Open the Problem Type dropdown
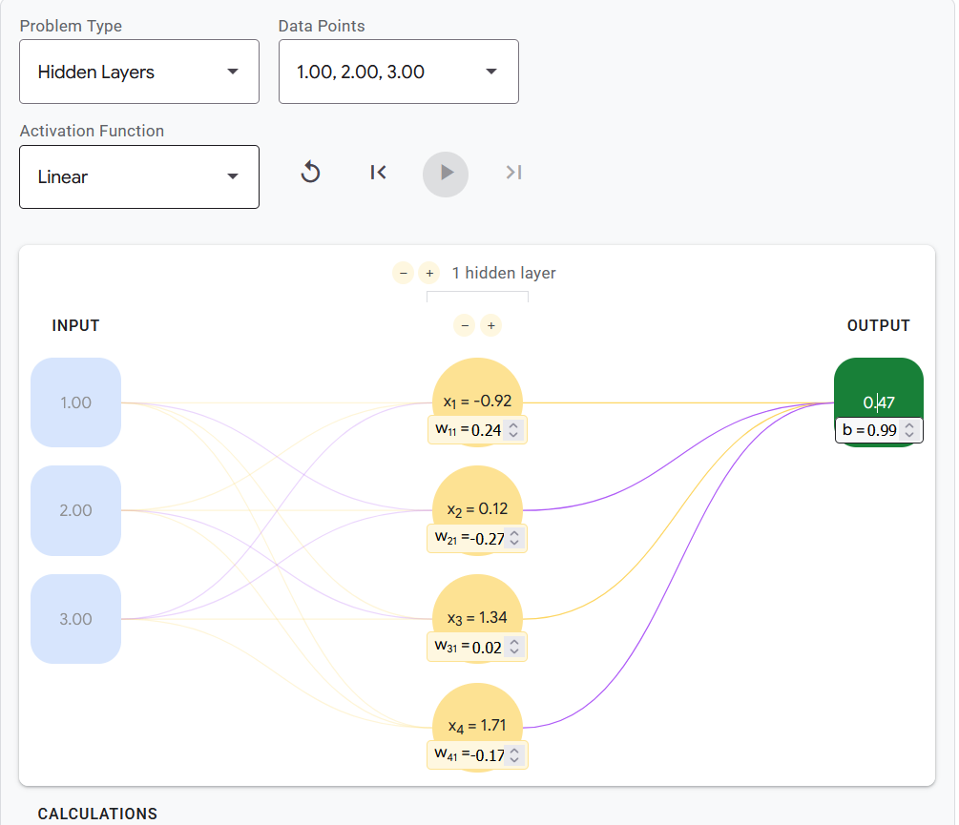 click(x=139, y=72)
